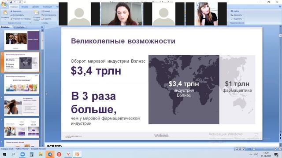Click first video participant placeholder tile
Screen dimensions: 282x158
pos(79,14)
